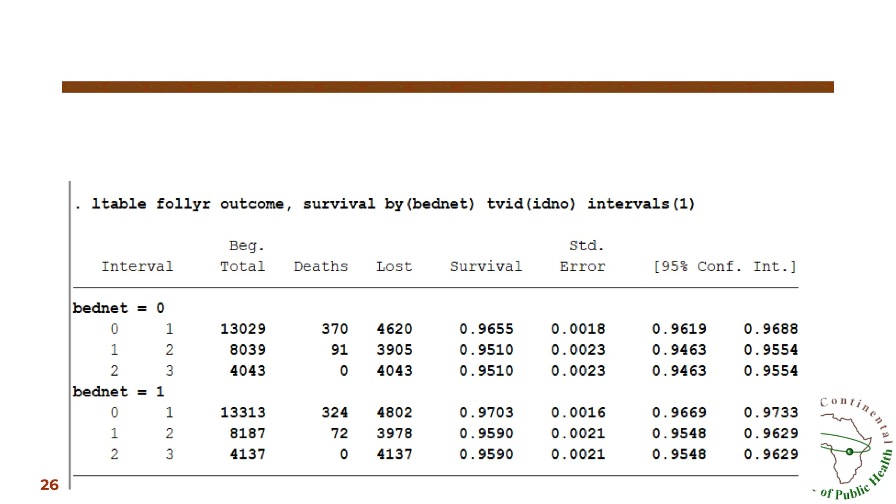Viewport: 896px width, 504px height.
Task: Click the slide number 26
Action: [x=49, y=485]
